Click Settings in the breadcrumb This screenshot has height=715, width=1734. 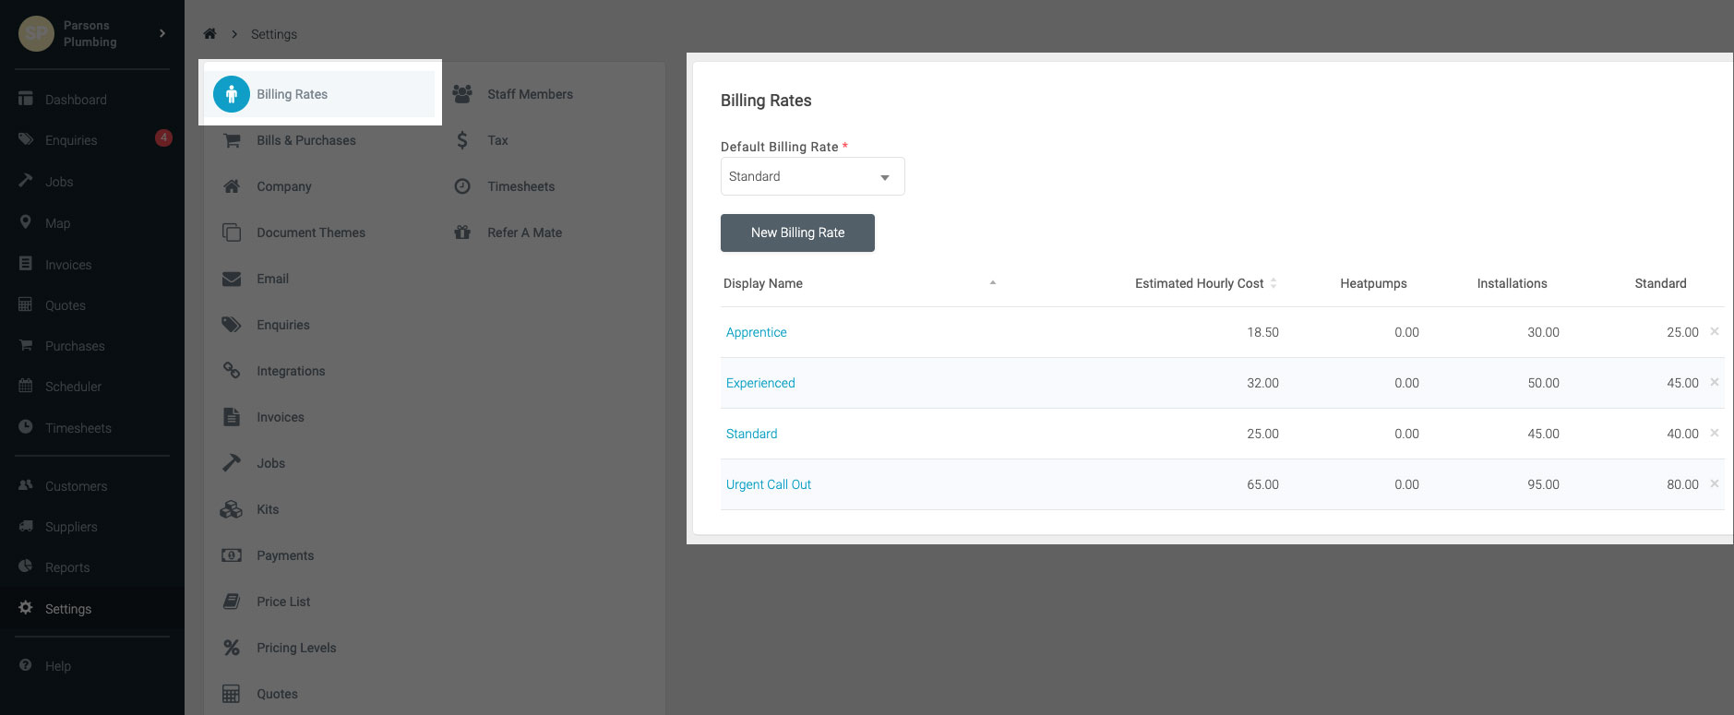(274, 34)
